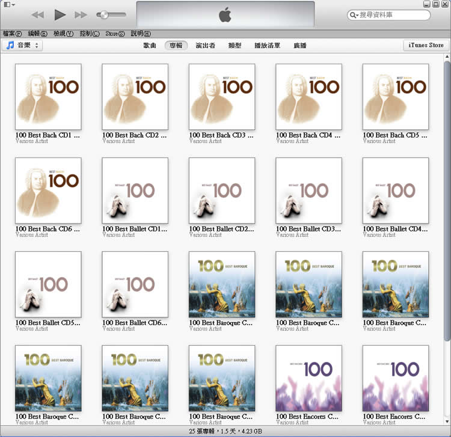Click the iTunes Store button
The image size is (451, 437).
[x=426, y=45]
